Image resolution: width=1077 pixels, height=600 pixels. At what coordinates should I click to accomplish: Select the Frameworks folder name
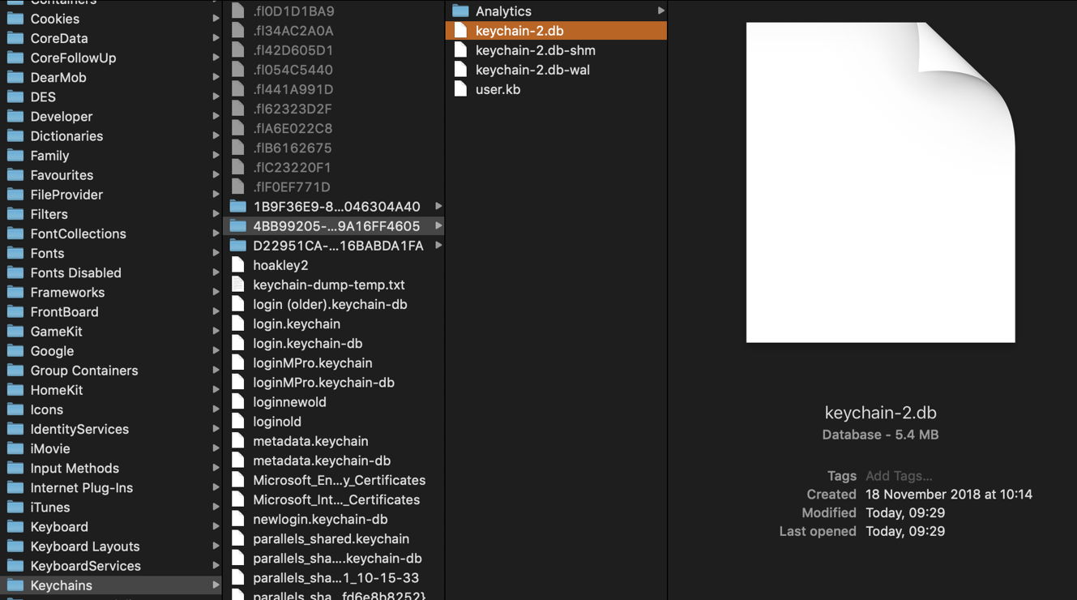67,292
